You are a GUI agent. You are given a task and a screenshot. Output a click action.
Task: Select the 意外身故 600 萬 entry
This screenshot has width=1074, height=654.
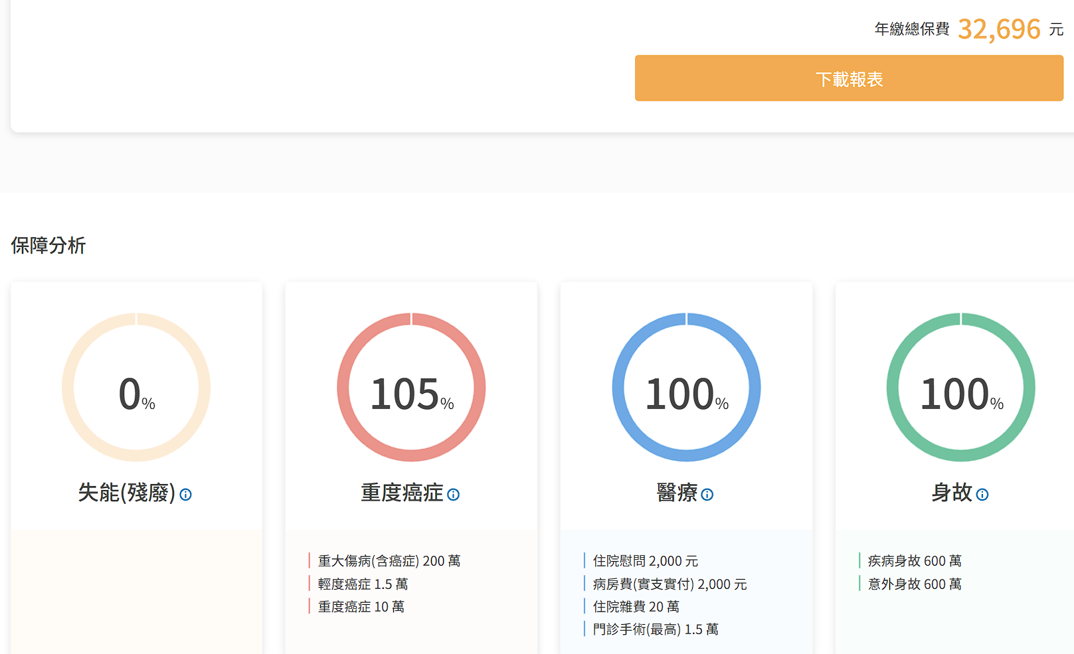[914, 584]
